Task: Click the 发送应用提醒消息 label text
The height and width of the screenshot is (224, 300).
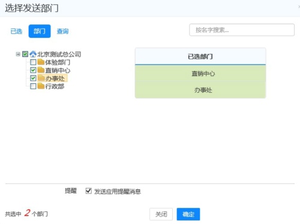Action: click(x=118, y=192)
